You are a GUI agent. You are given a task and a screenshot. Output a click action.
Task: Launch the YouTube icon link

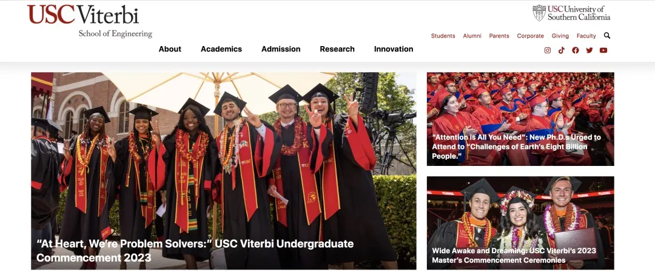coord(603,50)
